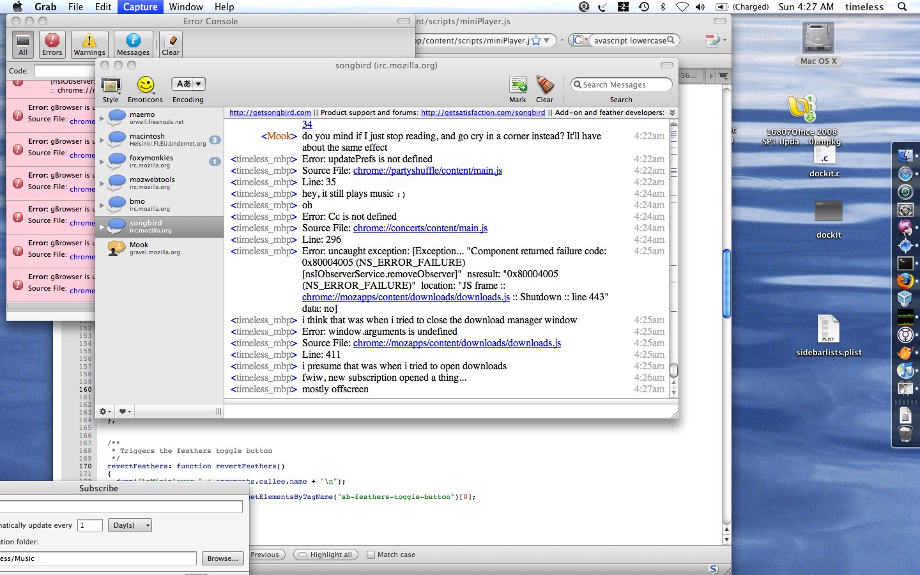This screenshot has height=575, width=920.
Task: Open iTunes from the Dock
Action: (x=905, y=370)
